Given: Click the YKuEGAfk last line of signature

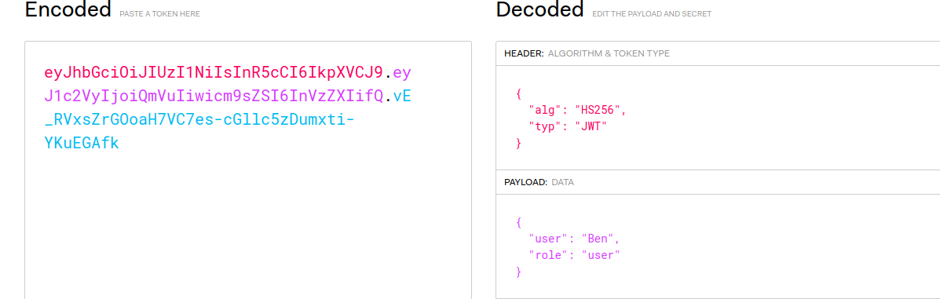Looking at the screenshot, I should (x=82, y=143).
